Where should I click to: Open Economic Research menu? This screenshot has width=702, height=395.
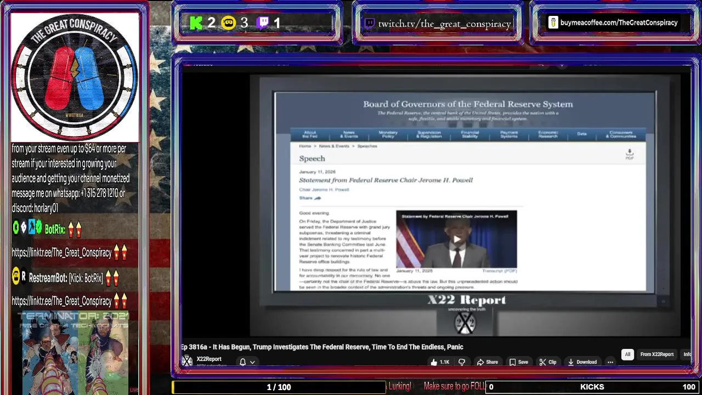[x=547, y=134]
